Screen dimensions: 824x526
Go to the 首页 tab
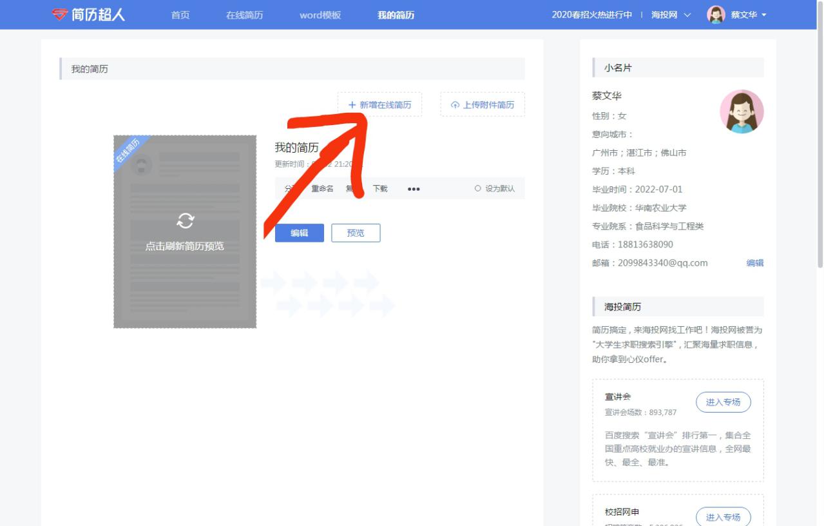tap(180, 15)
